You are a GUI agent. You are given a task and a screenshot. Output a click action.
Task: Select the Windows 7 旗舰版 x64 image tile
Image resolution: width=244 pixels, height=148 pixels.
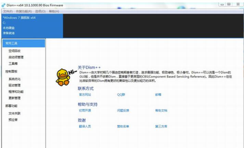click(x=31, y=26)
